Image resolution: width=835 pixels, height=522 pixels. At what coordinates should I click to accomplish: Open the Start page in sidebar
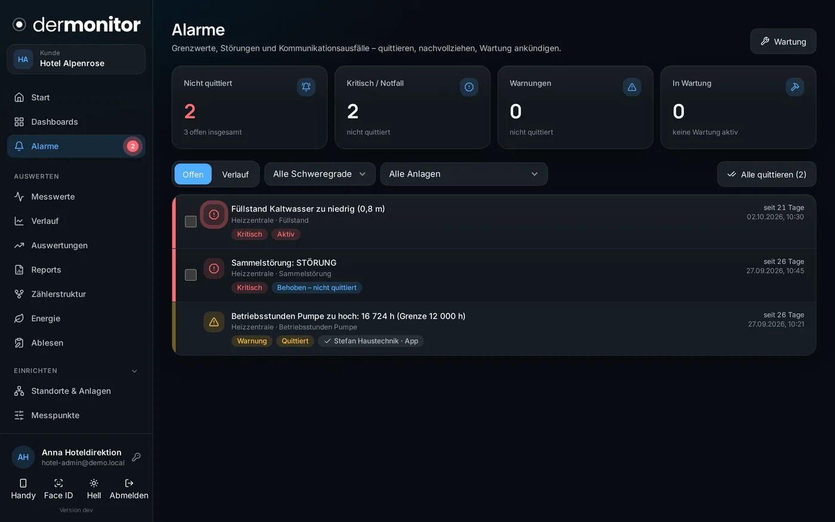pos(76,97)
